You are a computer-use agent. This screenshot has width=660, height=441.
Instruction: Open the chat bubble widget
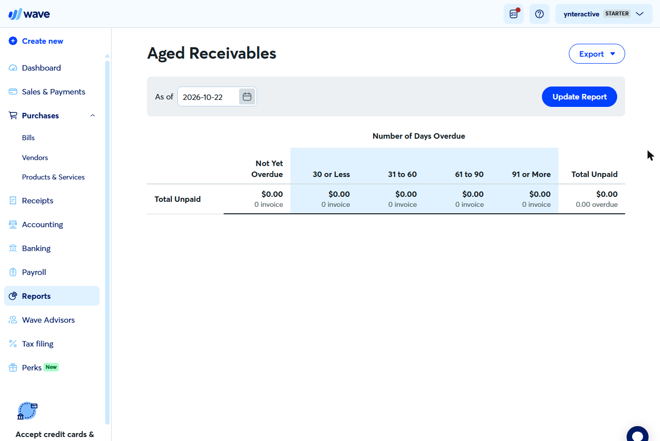638,435
